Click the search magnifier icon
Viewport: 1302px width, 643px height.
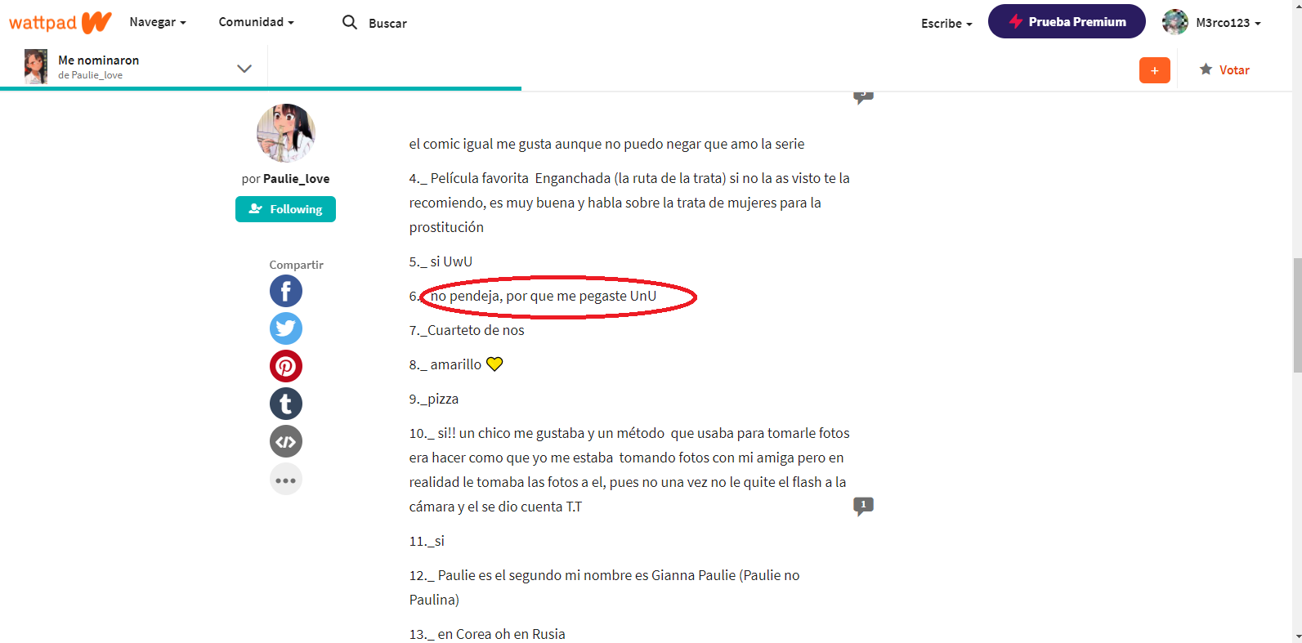coord(350,22)
